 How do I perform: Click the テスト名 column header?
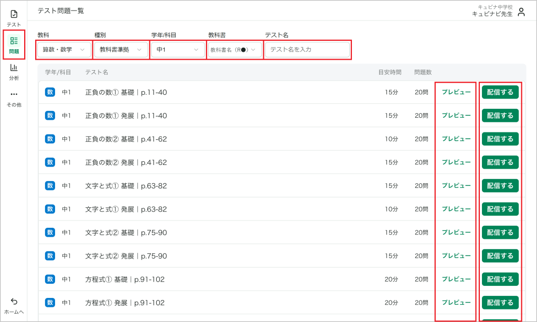[96, 72]
